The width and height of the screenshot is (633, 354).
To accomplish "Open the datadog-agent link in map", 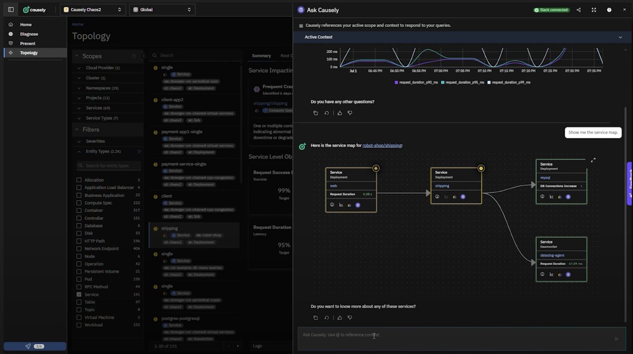I will tap(552, 255).
